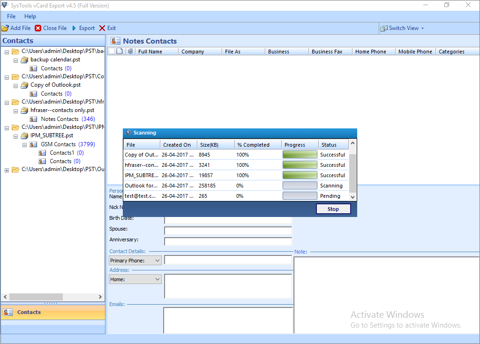Sort by Company column header
The height and width of the screenshot is (344, 480).
[200, 52]
